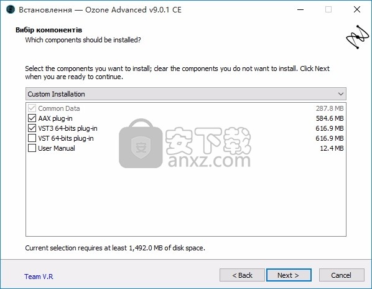Viewport: 372px width, 289px height.
Task: Click the grayed Common Data checkbox
Action: 32,108
